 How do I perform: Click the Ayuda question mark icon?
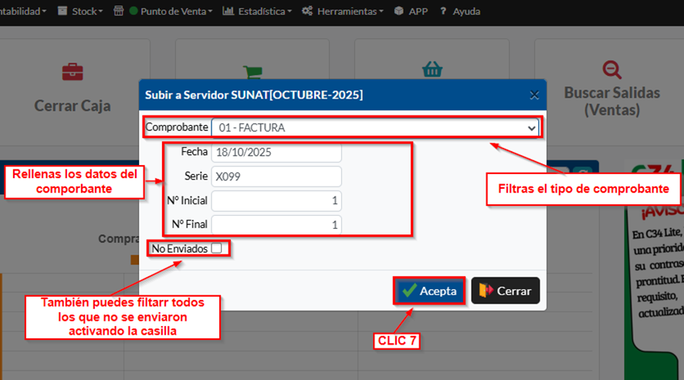pos(442,12)
